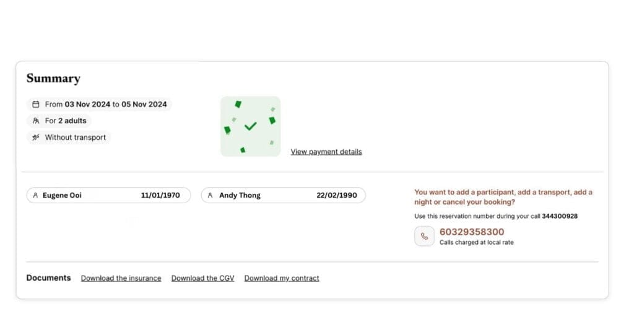Click the green checkmark confirmation image

coord(250,126)
